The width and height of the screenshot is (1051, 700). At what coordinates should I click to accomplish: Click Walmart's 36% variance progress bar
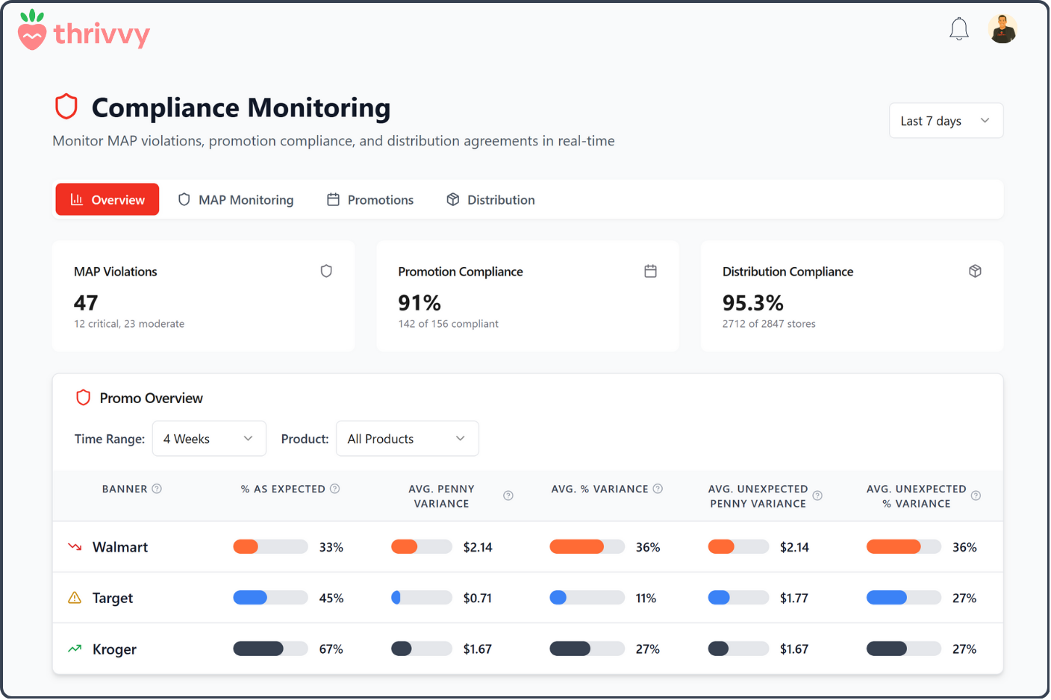pyautogui.click(x=587, y=546)
